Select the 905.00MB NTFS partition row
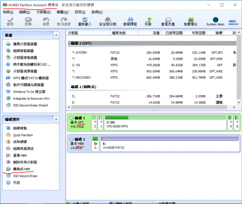Viewport: 242px width, 204px height. [152, 71]
